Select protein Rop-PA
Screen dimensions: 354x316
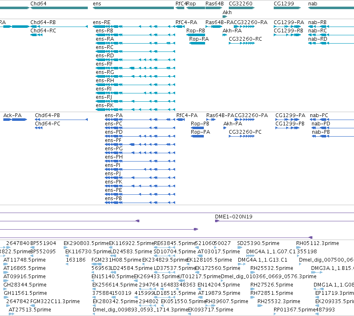click(x=201, y=132)
